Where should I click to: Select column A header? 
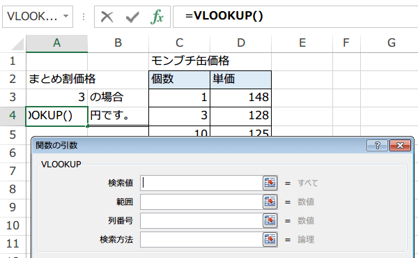[57, 43]
